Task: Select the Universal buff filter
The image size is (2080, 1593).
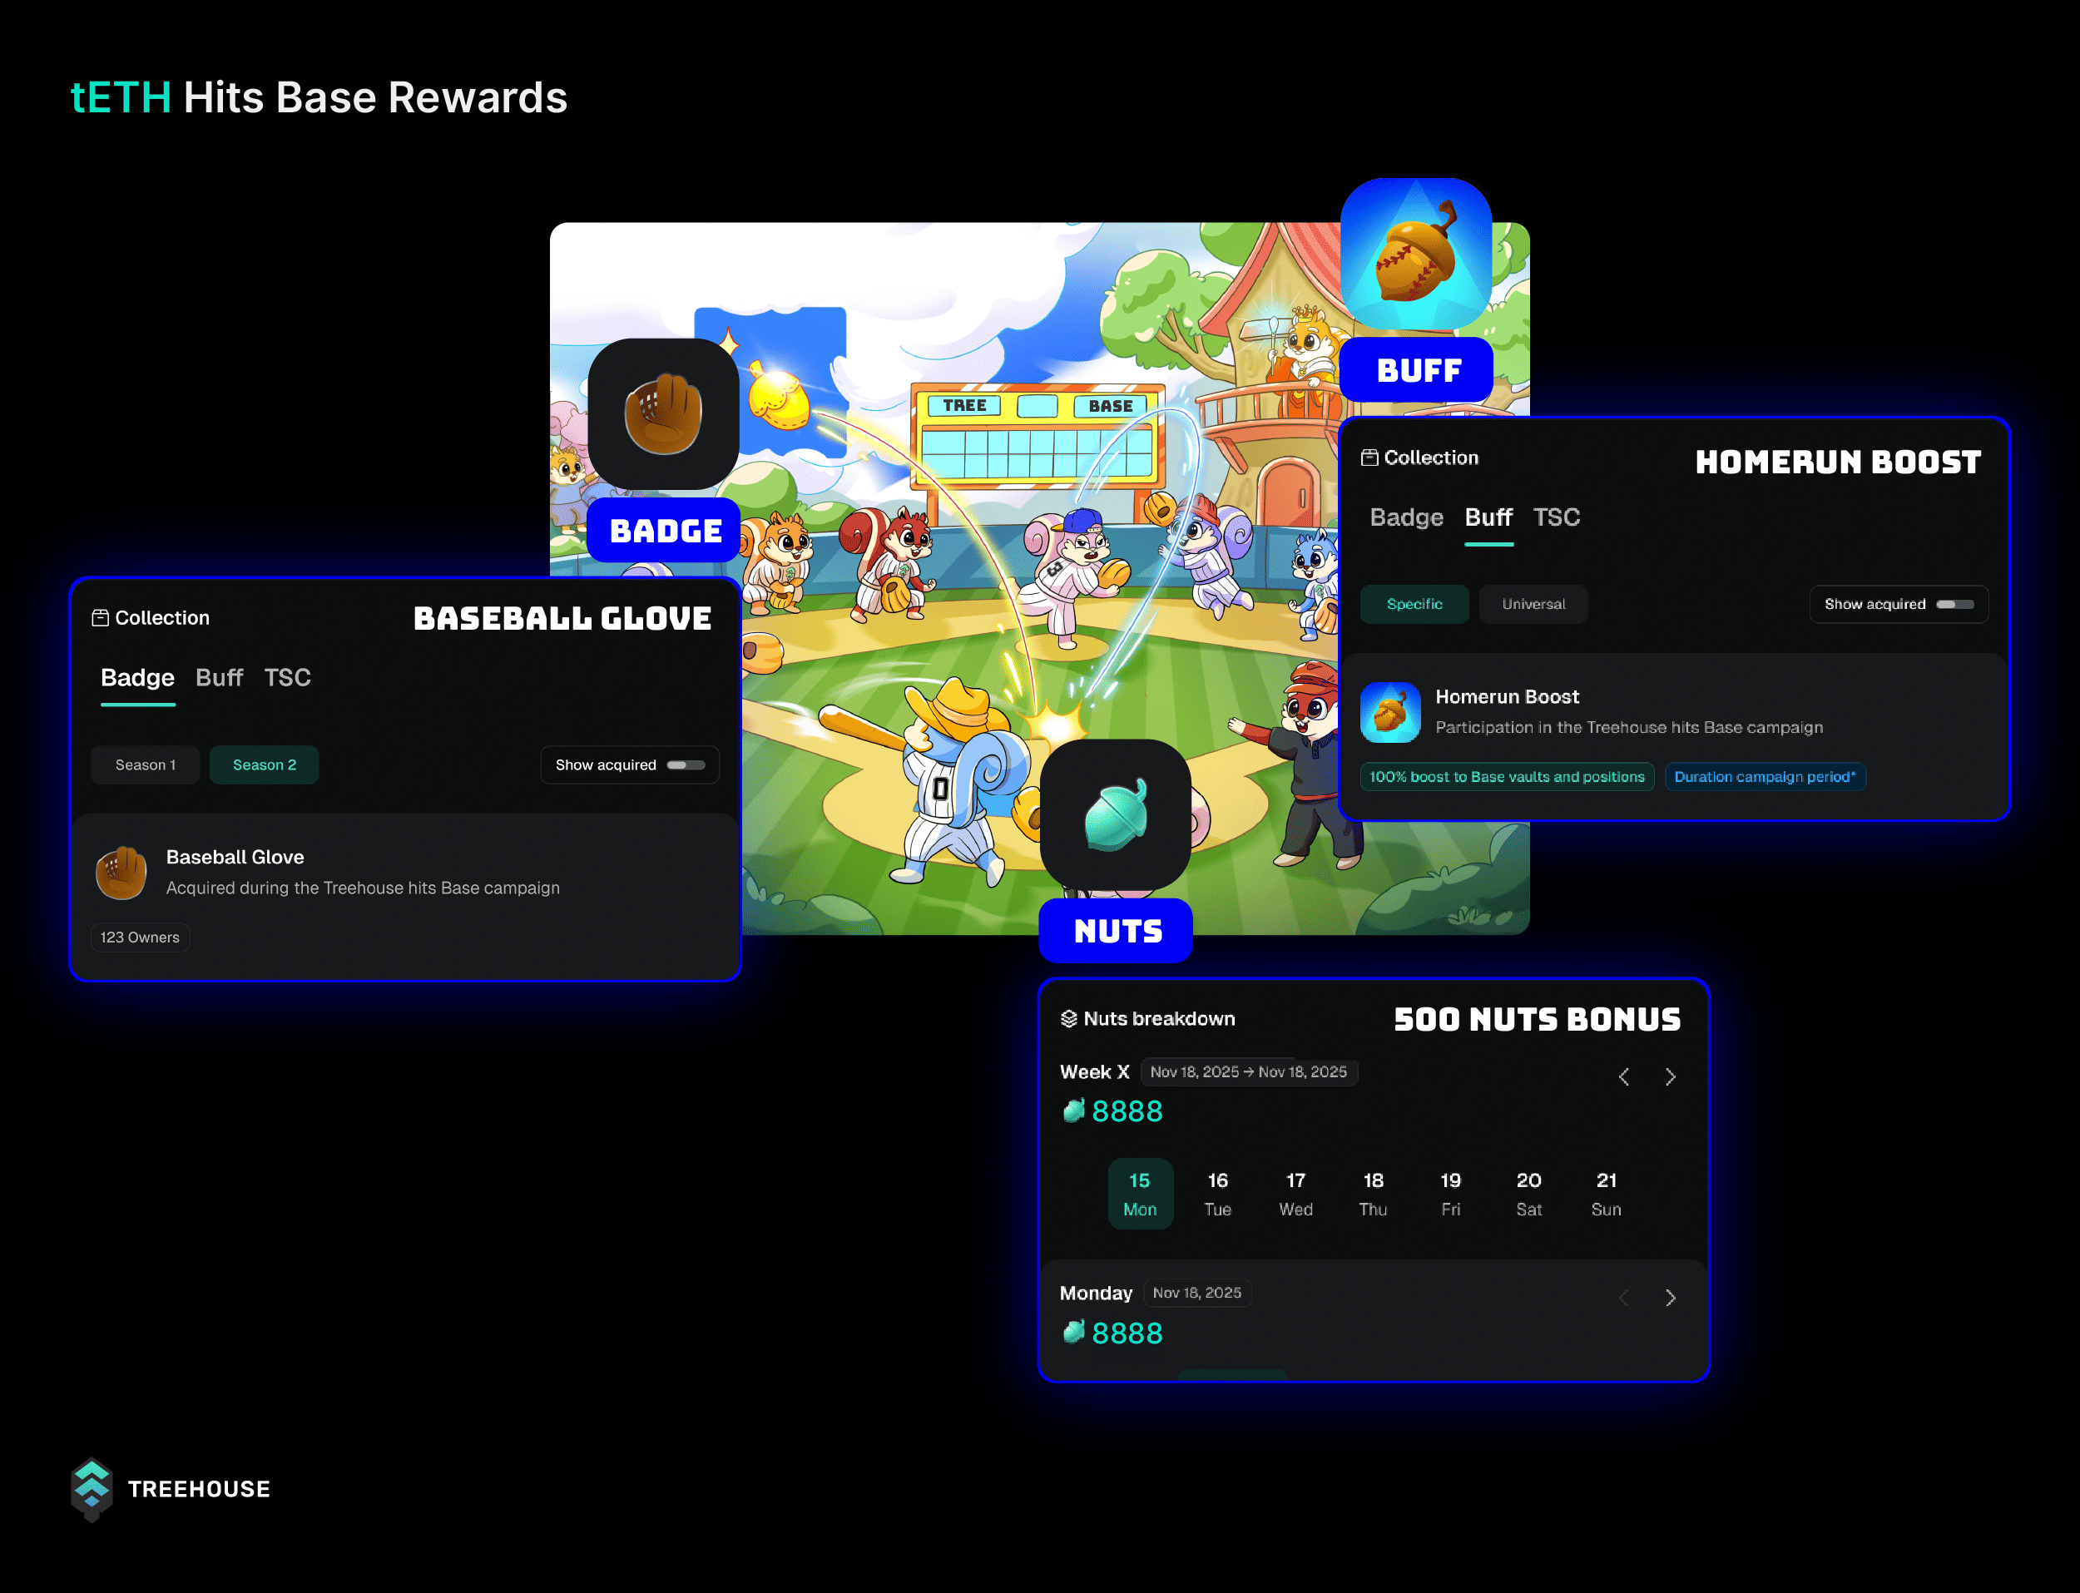Action: pos(1533,604)
